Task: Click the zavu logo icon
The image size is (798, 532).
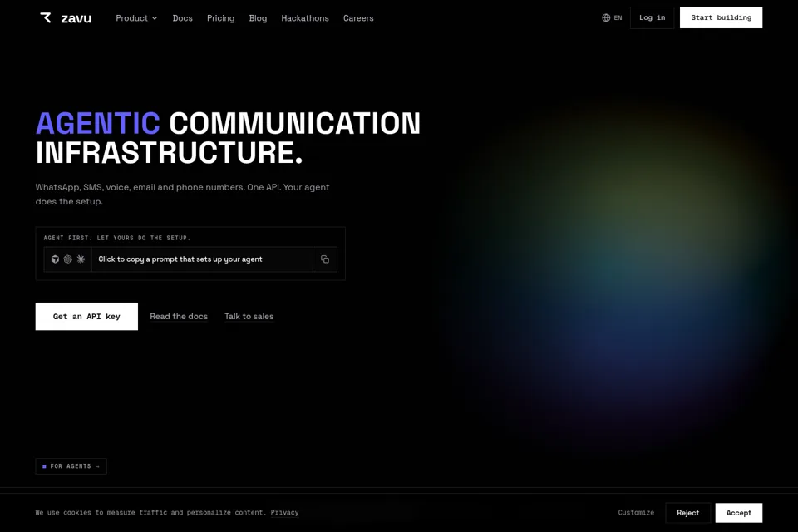Action: pyautogui.click(x=46, y=17)
